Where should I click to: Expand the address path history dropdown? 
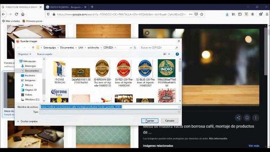click(x=131, y=48)
